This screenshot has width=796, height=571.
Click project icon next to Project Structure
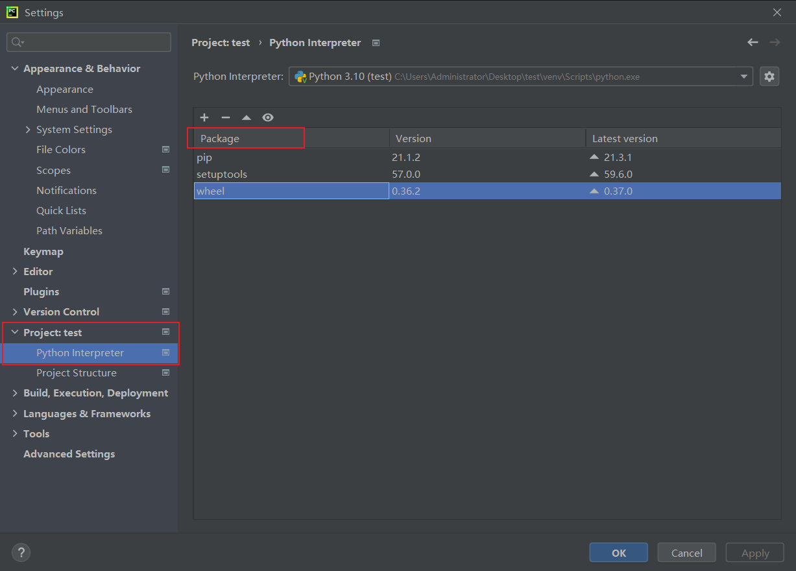[x=165, y=372]
